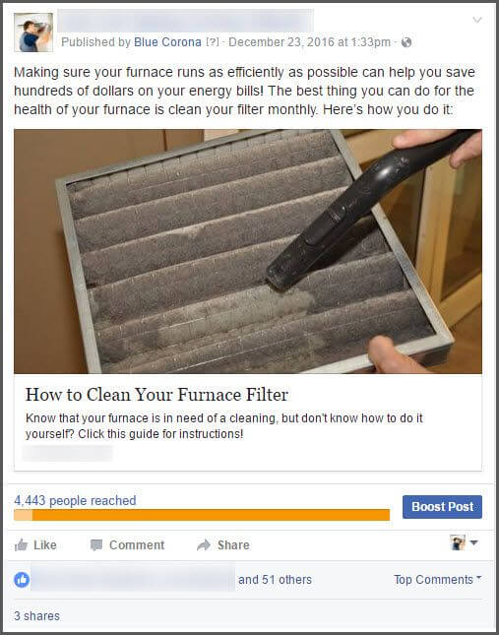Image resolution: width=499 pixels, height=635 pixels.
Task: Click the Share label text
Action: coord(233,545)
